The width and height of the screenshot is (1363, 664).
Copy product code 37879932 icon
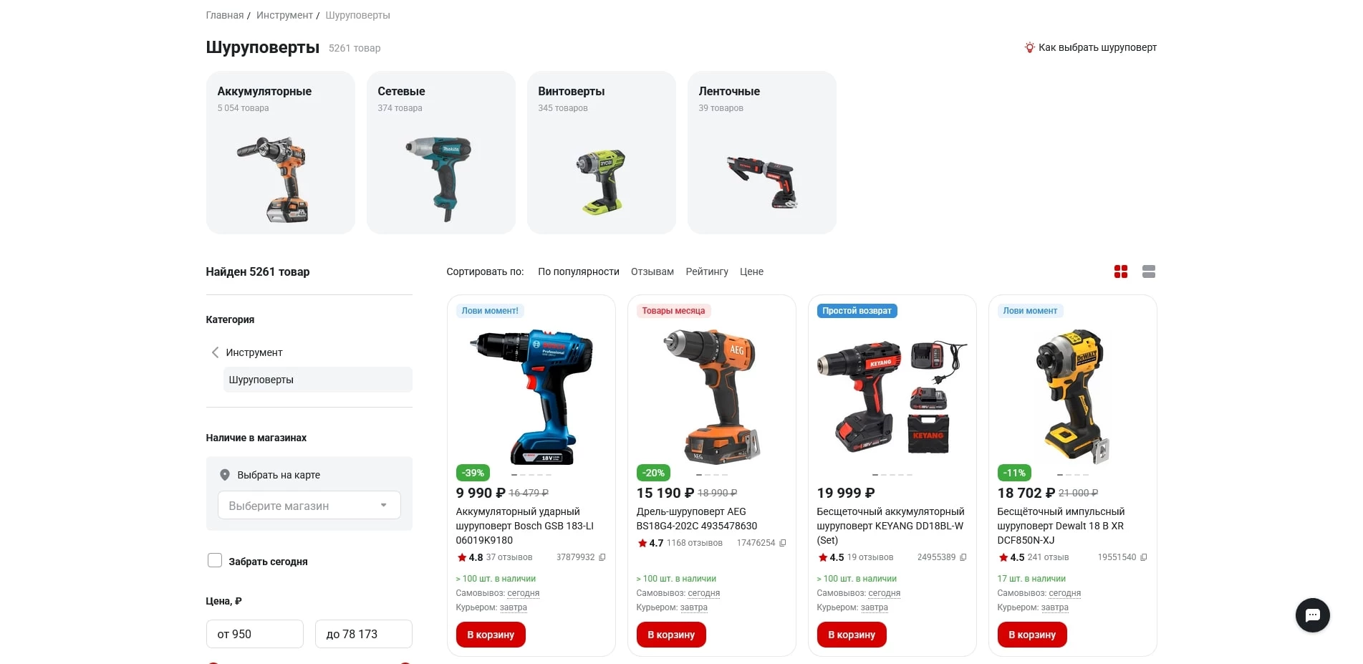[x=602, y=557]
